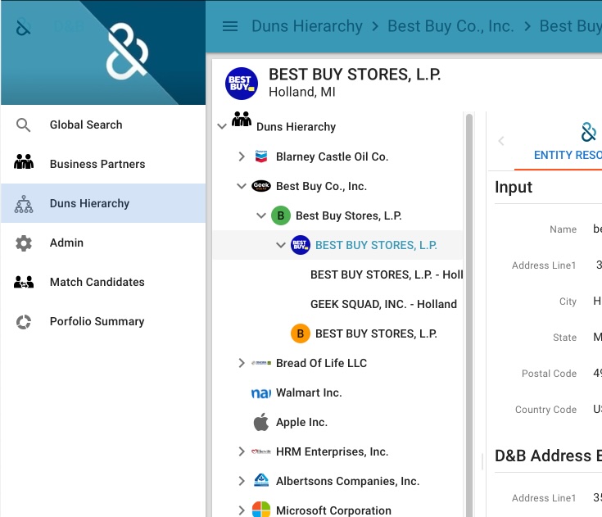This screenshot has width=602, height=517.
Task: Click the Holland, MI location text
Action: pyautogui.click(x=301, y=93)
